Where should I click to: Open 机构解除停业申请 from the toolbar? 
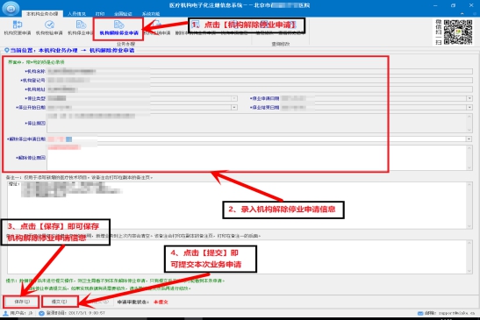coord(118,28)
